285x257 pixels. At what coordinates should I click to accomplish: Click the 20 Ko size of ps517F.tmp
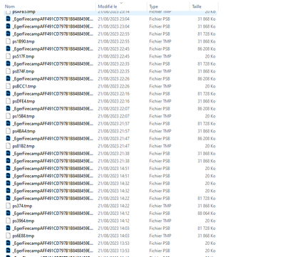point(210,56)
